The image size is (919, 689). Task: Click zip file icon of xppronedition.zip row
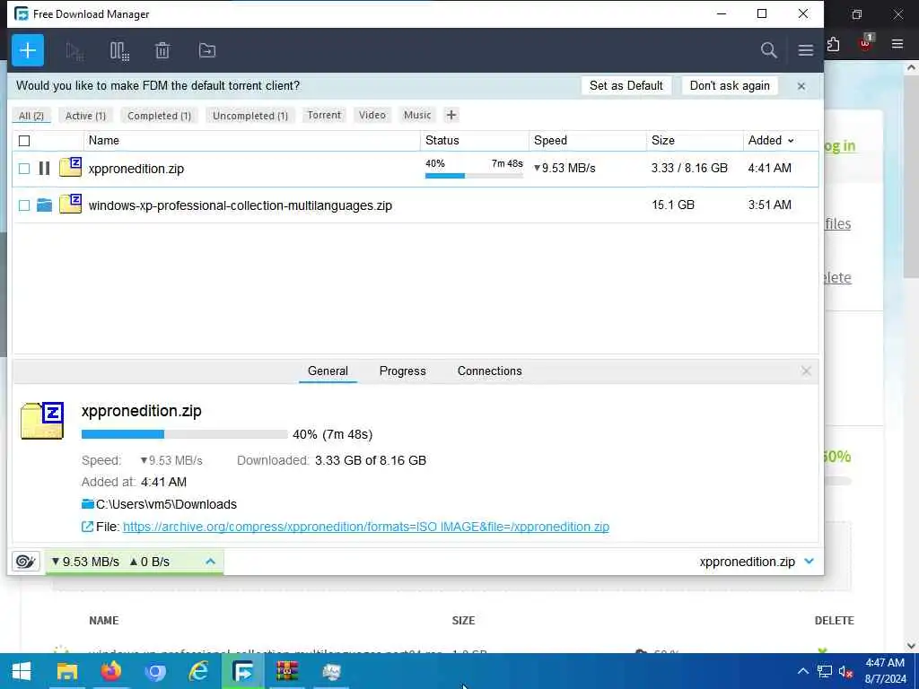70,167
